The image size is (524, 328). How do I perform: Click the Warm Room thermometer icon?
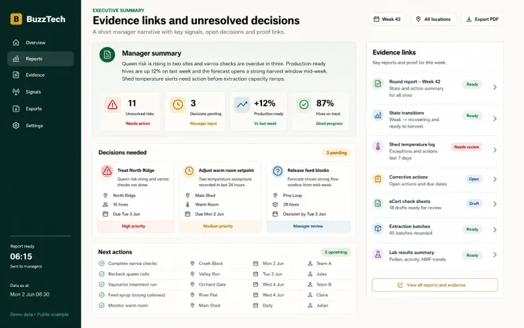coord(187,204)
